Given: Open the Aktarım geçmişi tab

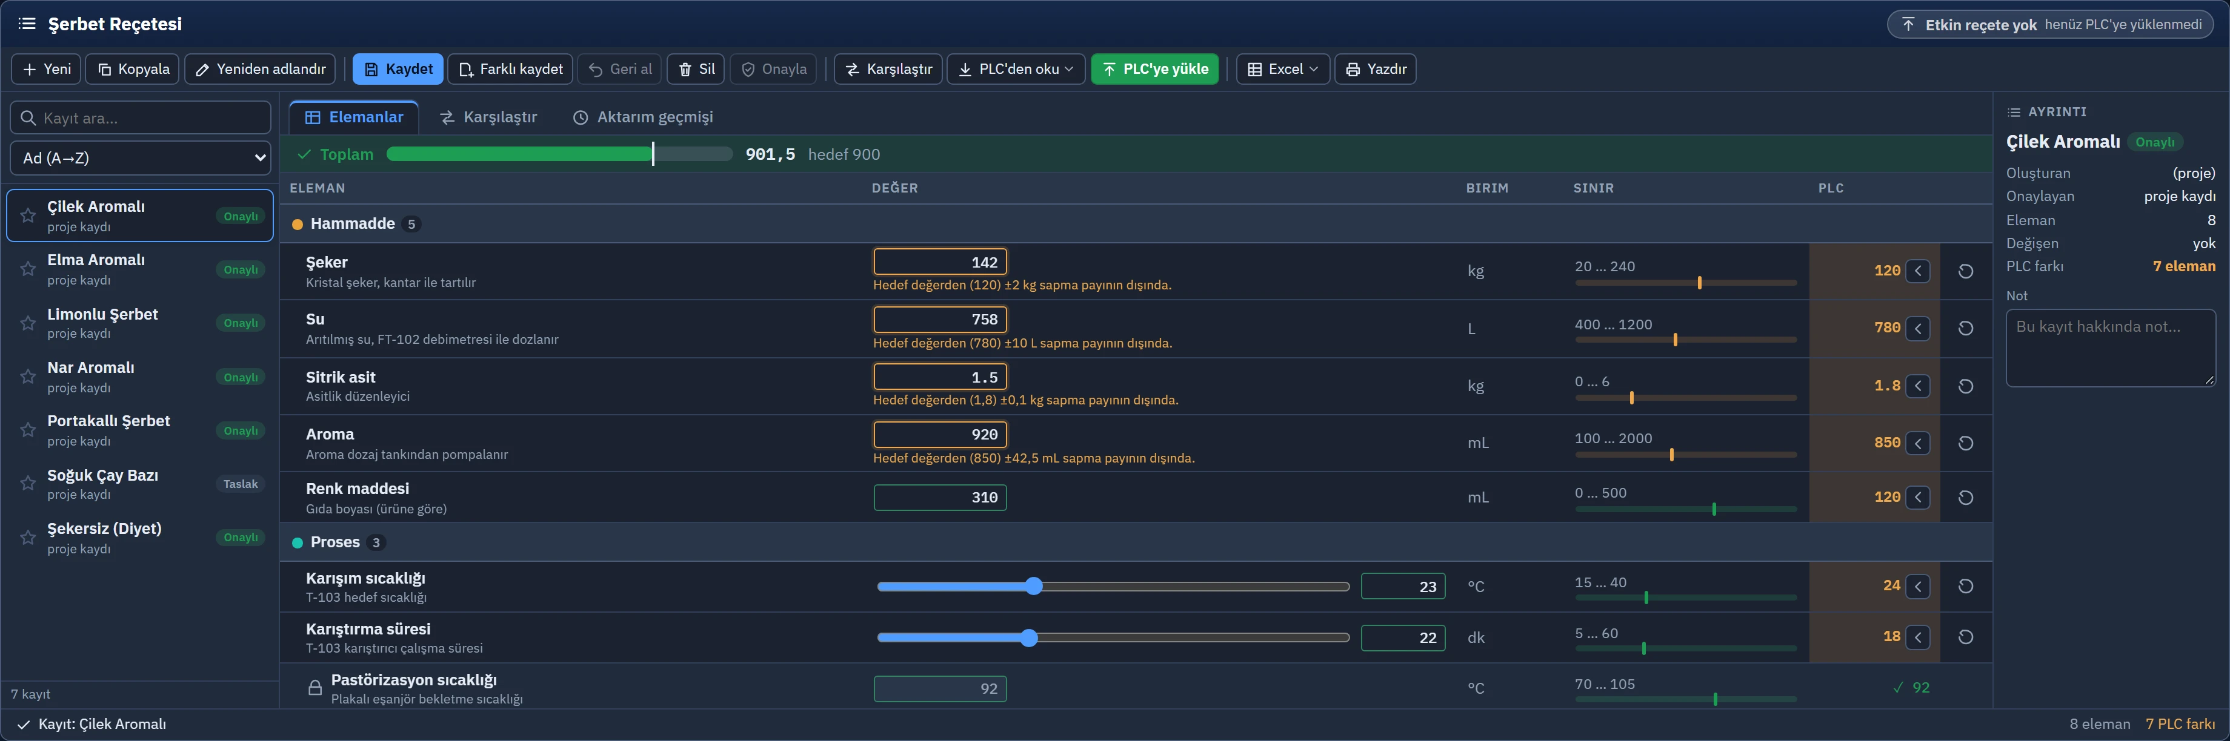Looking at the screenshot, I should (643, 117).
